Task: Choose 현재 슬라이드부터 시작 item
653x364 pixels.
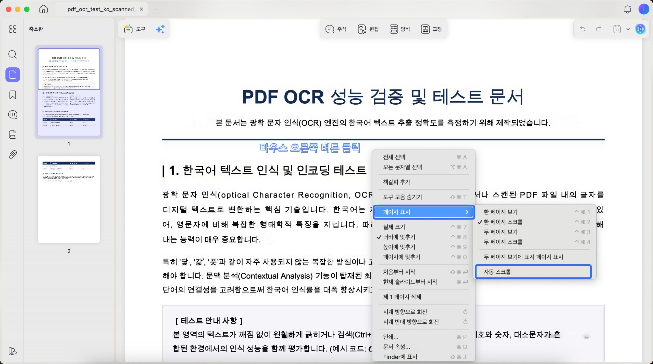Action: (424, 282)
